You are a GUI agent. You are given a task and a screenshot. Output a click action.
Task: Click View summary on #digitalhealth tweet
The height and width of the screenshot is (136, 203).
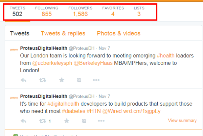pyautogui.click(x=182, y=120)
